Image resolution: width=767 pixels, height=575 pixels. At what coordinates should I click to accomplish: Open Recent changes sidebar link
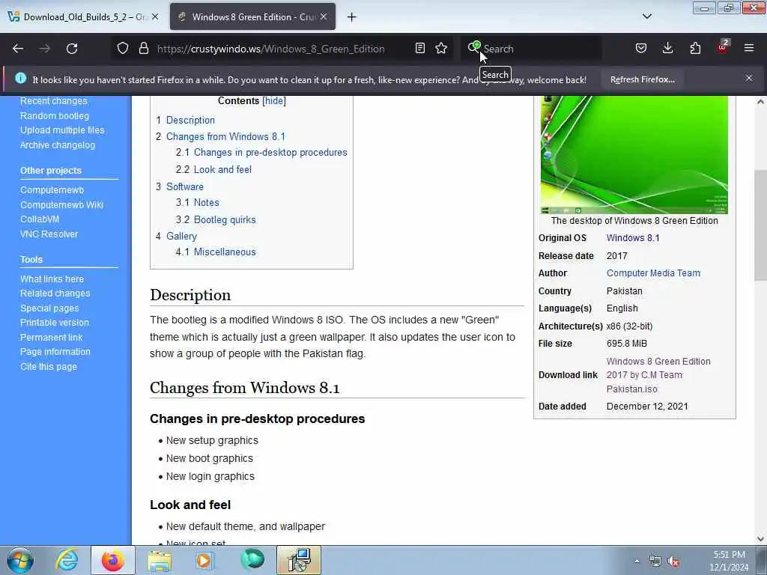point(54,101)
